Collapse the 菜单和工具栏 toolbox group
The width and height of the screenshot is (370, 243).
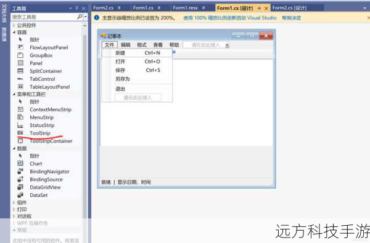click(14, 94)
